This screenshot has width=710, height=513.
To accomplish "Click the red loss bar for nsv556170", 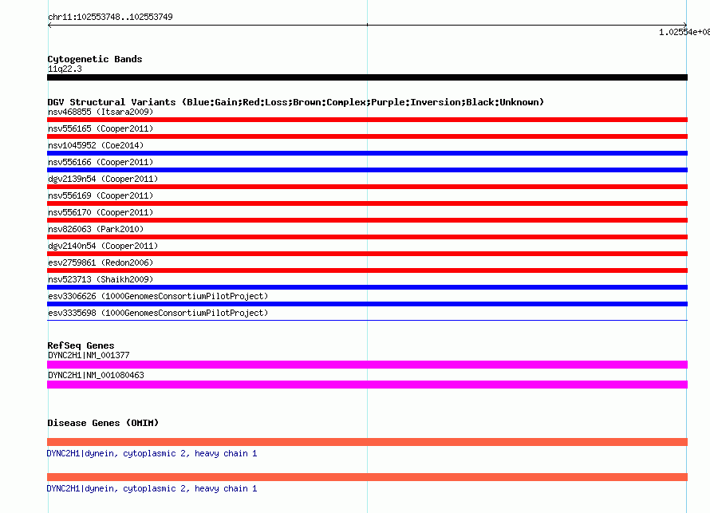I will pos(367,220).
